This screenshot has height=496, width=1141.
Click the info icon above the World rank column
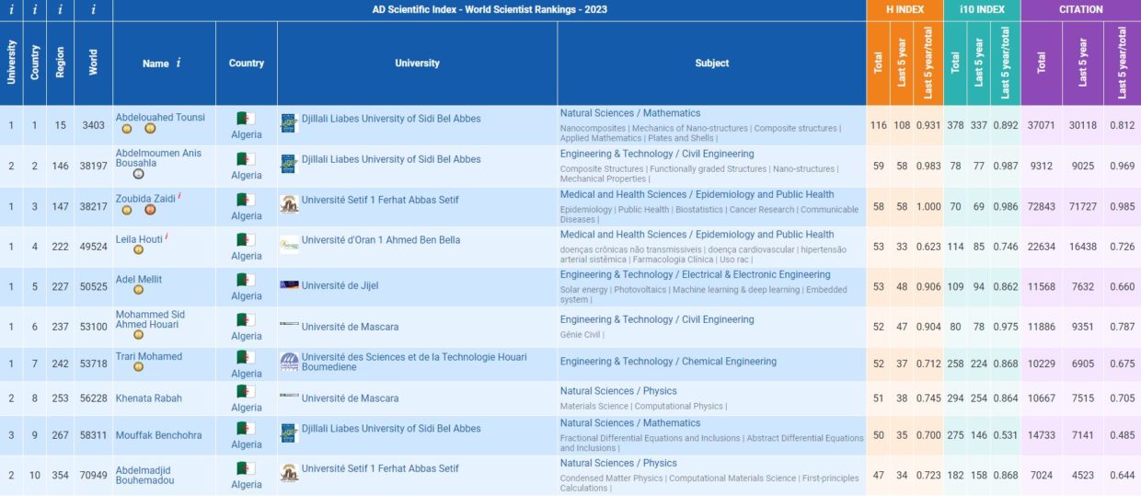93,10
